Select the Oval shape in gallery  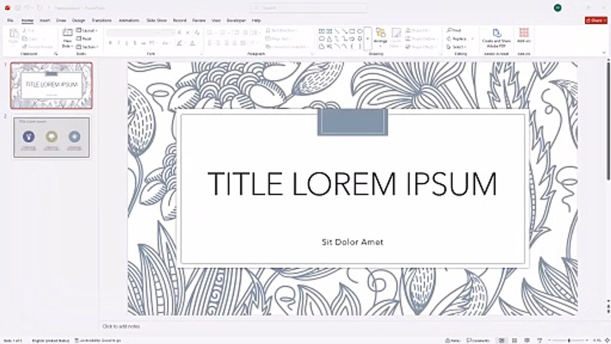[x=360, y=31]
